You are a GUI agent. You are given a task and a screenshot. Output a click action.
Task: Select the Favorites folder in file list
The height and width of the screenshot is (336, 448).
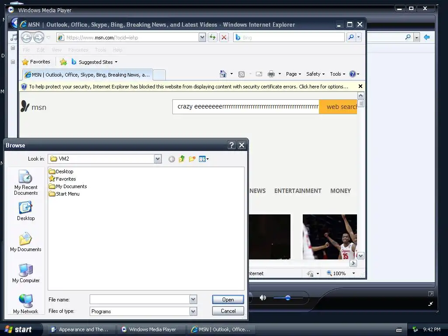(62, 179)
